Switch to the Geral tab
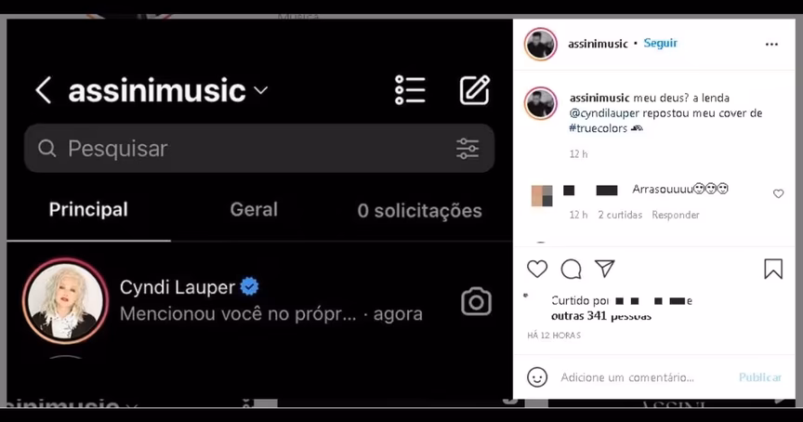 click(x=254, y=209)
